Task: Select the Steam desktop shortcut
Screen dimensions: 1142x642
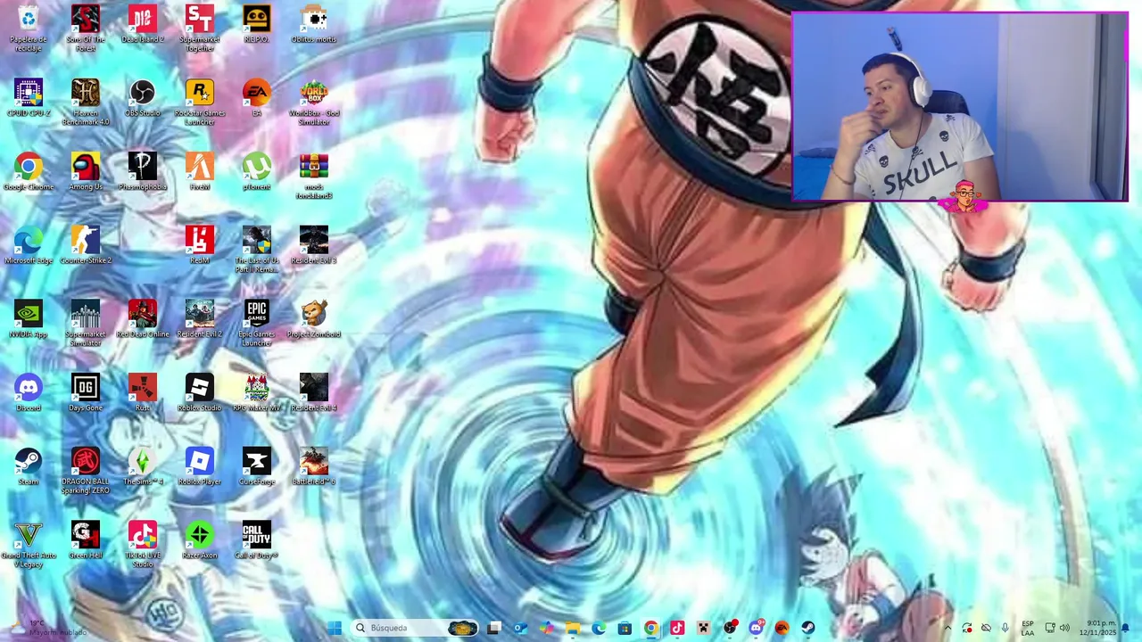Action: coord(29,466)
